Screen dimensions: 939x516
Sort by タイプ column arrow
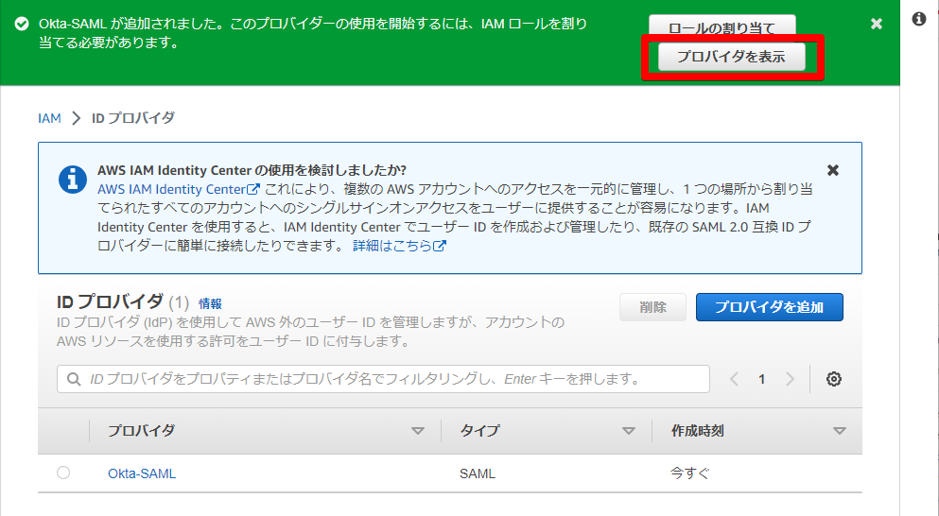tap(629, 431)
